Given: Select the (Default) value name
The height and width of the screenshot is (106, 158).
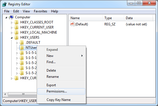Looking at the screenshot, I should (82, 24).
